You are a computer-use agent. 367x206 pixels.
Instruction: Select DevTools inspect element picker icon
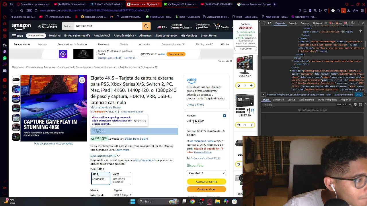pos(264,23)
